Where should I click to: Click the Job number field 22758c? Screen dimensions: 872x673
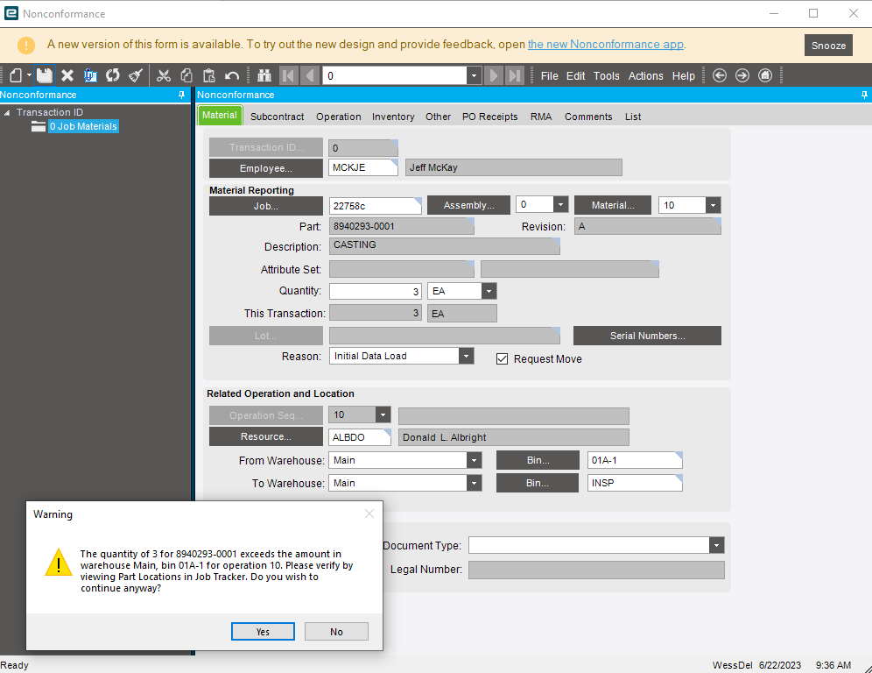click(376, 206)
